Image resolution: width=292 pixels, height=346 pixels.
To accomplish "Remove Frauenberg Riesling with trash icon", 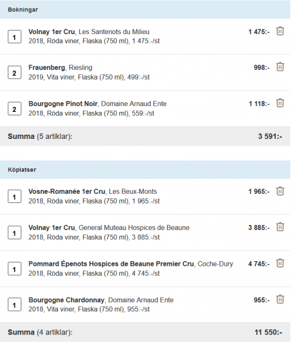I will click(280, 67).
